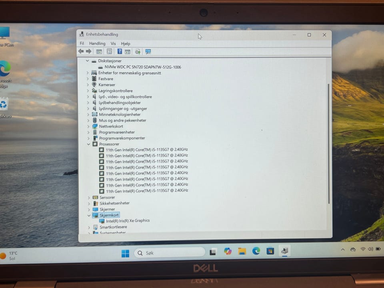Maximize the Enhetsbehandling window
The width and height of the screenshot is (384, 288).
coord(309,35)
